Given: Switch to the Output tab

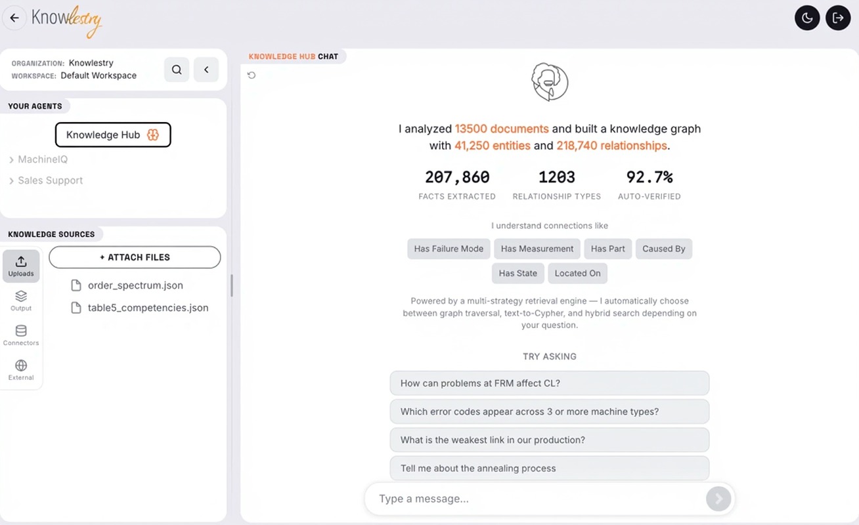Looking at the screenshot, I should [21, 301].
